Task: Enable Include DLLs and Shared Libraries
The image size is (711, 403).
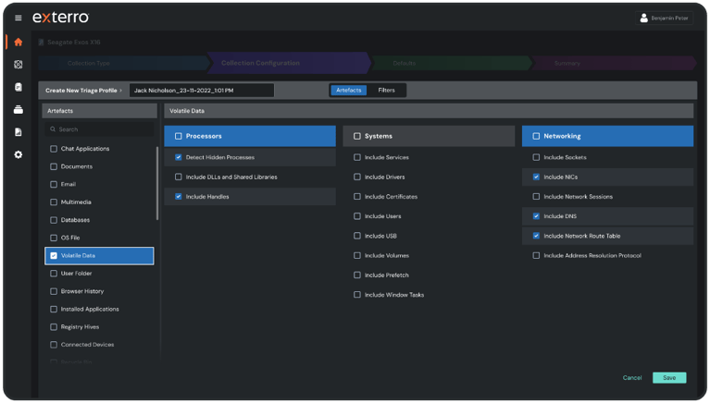Action: (x=179, y=177)
